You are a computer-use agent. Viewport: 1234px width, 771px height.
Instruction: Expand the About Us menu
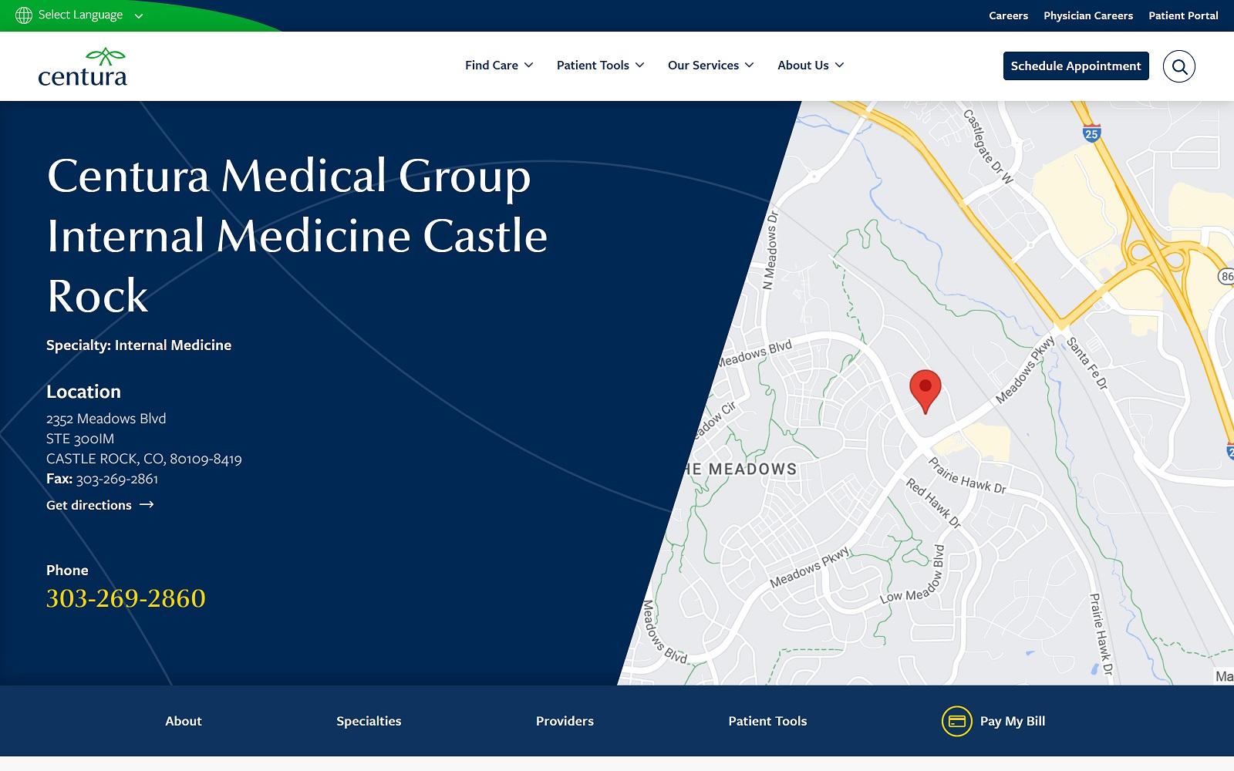pos(811,66)
